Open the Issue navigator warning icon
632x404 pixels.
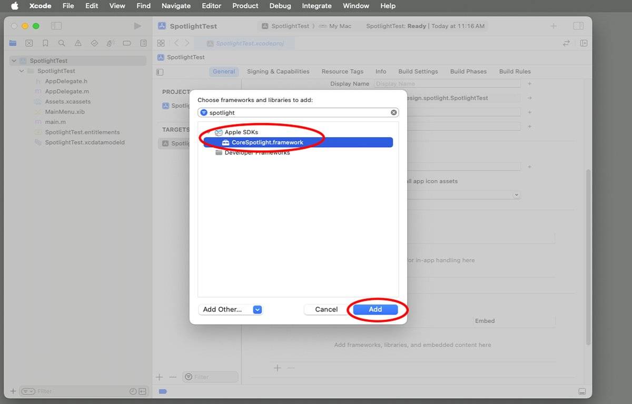tap(78, 43)
